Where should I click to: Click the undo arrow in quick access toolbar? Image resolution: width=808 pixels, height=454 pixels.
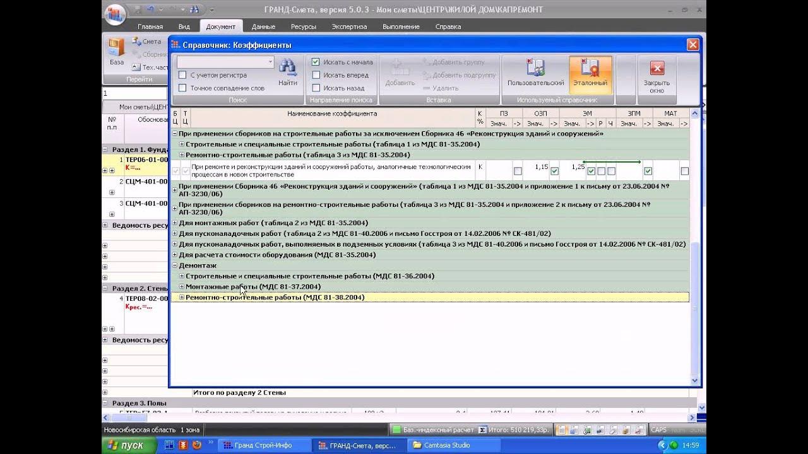pos(150,9)
